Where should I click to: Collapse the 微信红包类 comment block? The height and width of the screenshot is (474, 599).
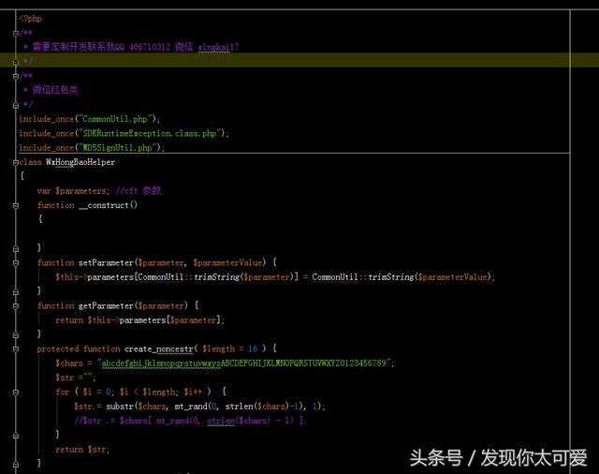click(16, 76)
